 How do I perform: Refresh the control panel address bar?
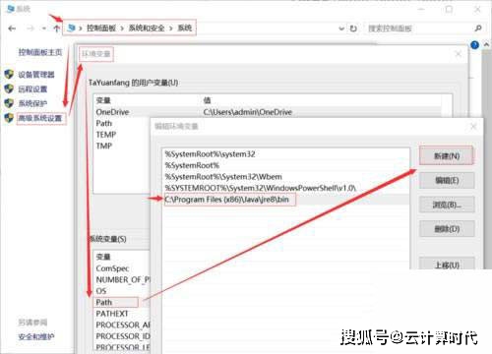click(353, 29)
